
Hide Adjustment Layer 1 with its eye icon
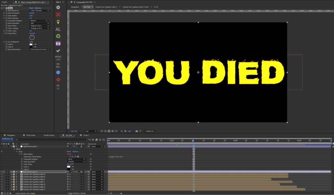point(2,172)
